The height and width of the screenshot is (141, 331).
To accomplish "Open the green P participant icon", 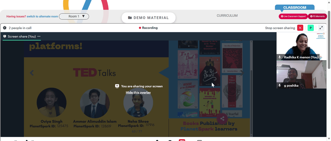I will pos(310,28).
